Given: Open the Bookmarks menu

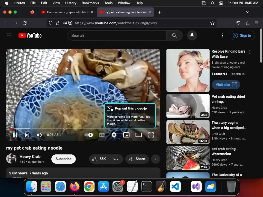Looking at the screenshot, I should (x=90, y=3).
